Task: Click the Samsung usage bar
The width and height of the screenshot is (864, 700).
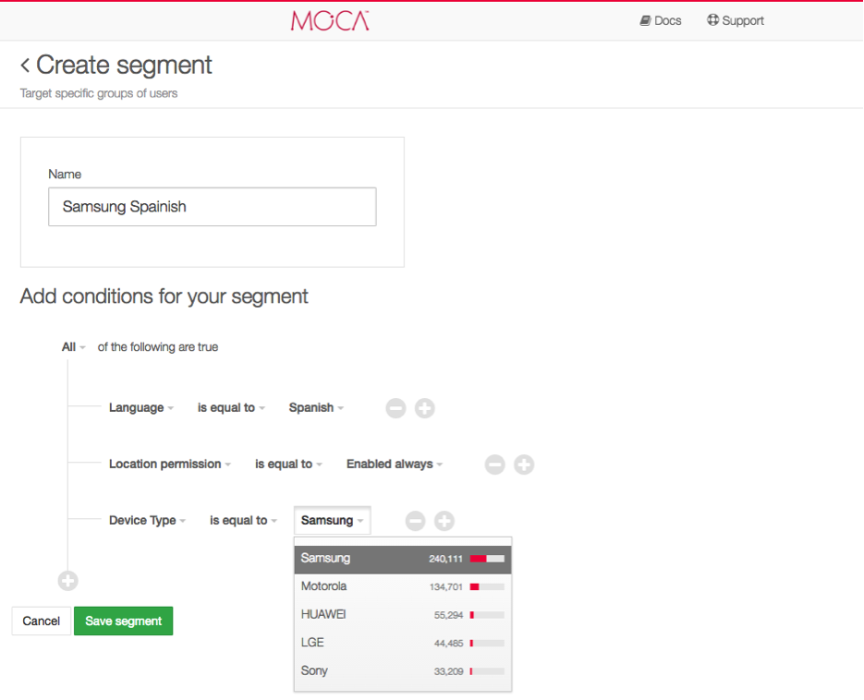Action: click(487, 559)
